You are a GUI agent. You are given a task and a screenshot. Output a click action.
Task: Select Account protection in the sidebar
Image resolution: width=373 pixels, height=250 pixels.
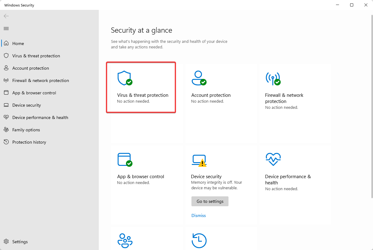pyautogui.click(x=31, y=68)
